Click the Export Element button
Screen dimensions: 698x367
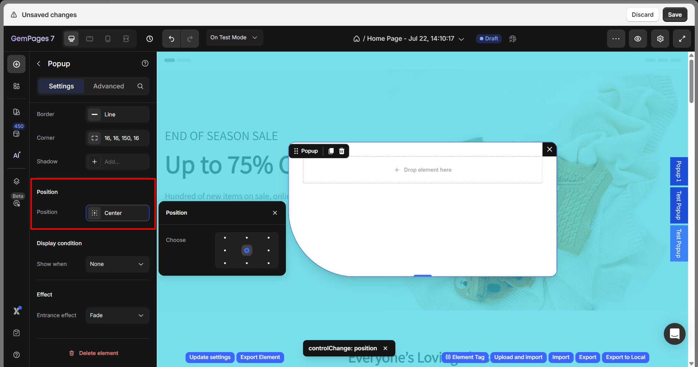coord(260,357)
